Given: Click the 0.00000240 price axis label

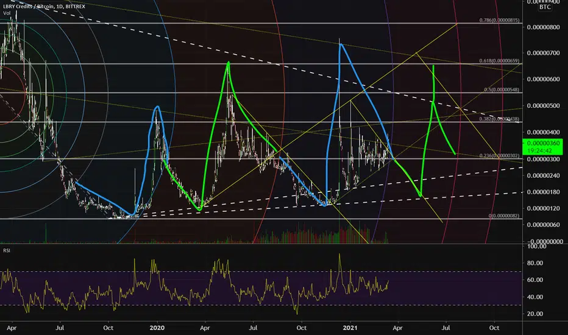Looking at the screenshot, I should [x=543, y=175].
